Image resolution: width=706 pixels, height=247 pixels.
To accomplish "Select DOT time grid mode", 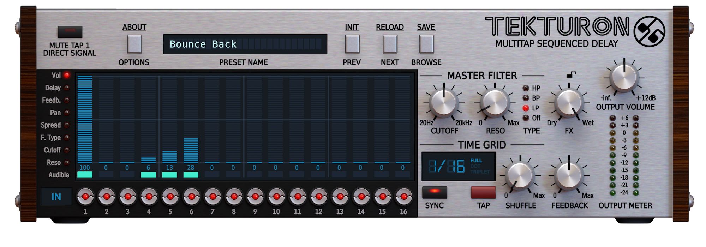I will click(x=475, y=166).
